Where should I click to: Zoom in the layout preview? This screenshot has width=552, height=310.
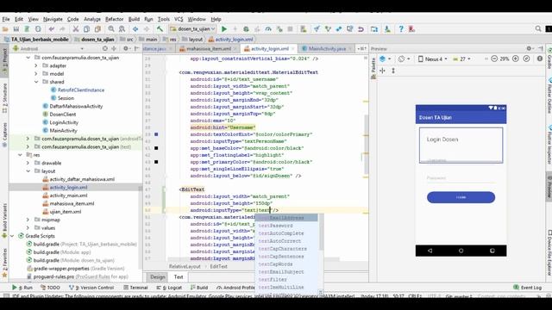tap(516, 59)
